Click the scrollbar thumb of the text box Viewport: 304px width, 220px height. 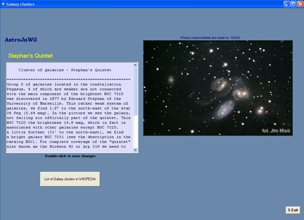coord(135,91)
